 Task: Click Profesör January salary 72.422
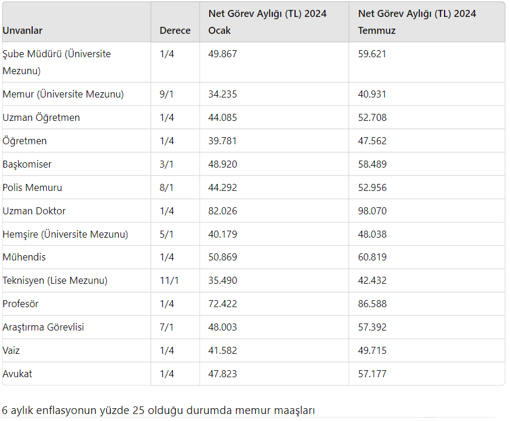point(223,304)
